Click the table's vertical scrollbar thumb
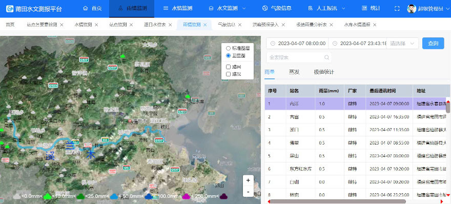 448,108
